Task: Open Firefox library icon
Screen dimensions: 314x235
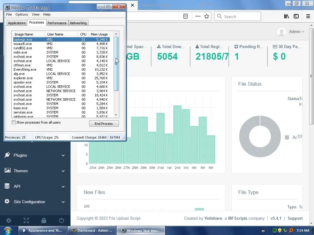Action: (286, 16)
